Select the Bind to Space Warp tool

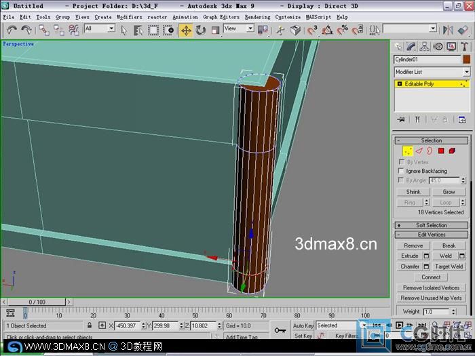pos(73,31)
